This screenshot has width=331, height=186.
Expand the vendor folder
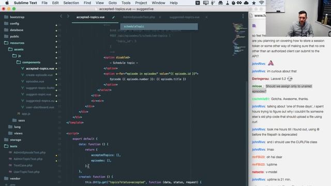click(12, 178)
